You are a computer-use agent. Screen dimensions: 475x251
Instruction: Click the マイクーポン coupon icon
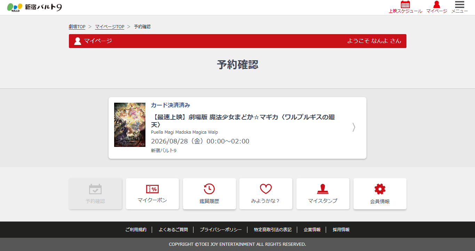[152, 189]
